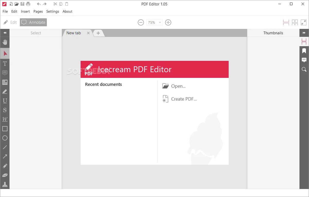Click the paste clipboard icon
The width and height of the screenshot is (309, 197).
[67, 4]
